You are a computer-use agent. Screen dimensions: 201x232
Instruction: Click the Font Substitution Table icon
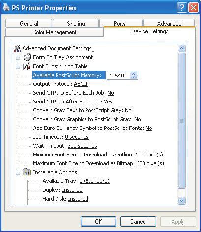tap(27, 66)
